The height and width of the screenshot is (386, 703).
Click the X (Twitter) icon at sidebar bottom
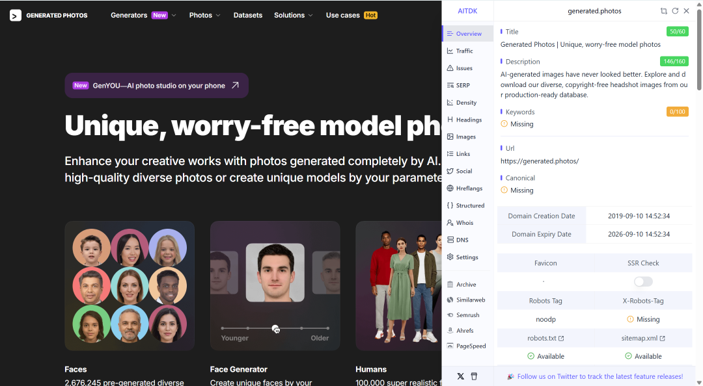[x=460, y=376]
